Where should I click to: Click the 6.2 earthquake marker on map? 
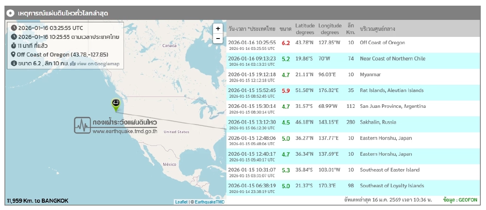coord(116,103)
